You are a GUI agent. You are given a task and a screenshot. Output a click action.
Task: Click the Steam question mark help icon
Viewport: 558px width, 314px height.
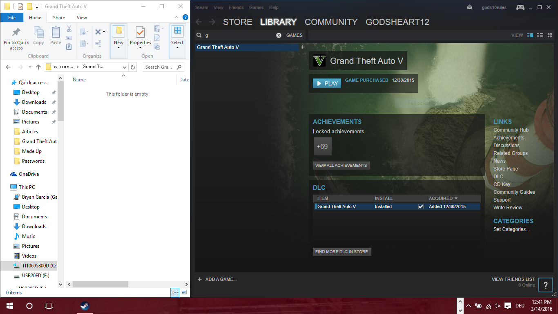coord(546,285)
